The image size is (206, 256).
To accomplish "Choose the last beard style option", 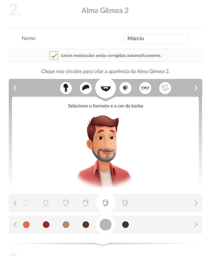I will pos(125,203).
